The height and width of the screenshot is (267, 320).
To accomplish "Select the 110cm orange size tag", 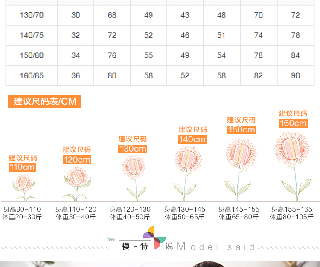I will click(x=23, y=167).
